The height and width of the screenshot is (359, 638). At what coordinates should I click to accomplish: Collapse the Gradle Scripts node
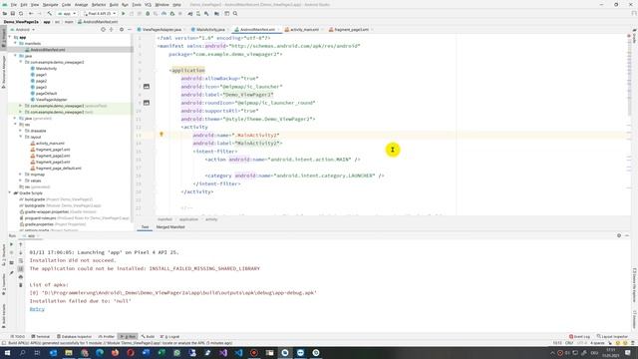point(10,192)
